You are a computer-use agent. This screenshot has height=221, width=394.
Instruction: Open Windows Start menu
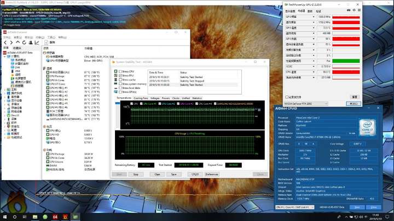point(5,217)
